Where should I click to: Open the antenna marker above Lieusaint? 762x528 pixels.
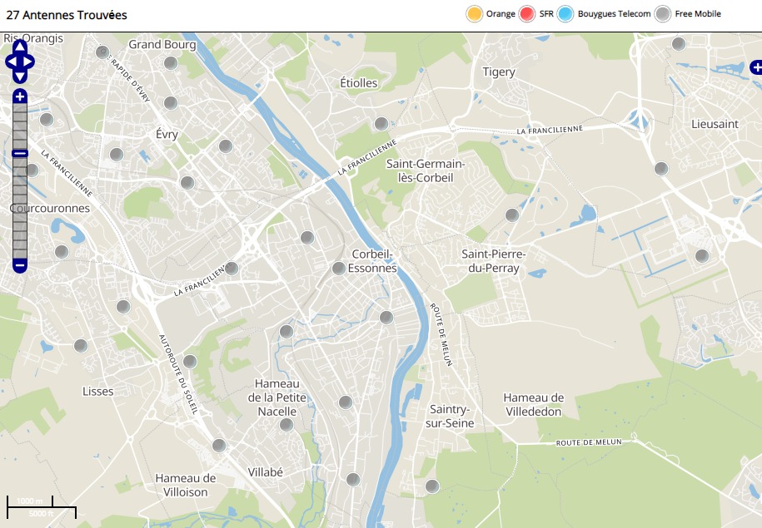(x=679, y=44)
